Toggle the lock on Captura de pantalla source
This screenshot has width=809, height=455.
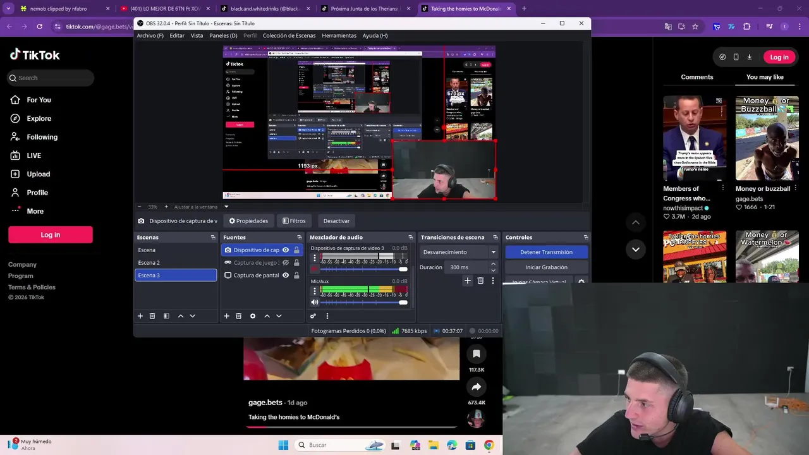[296, 276]
